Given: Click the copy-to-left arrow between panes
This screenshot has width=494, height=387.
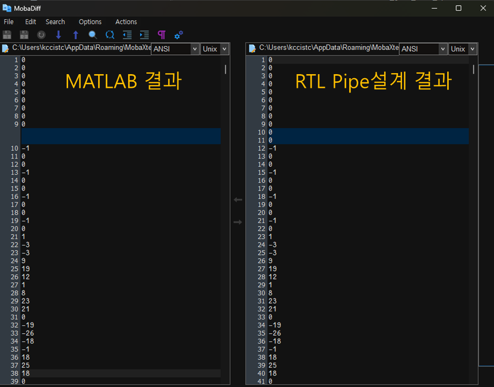Looking at the screenshot, I should tap(238, 200).
